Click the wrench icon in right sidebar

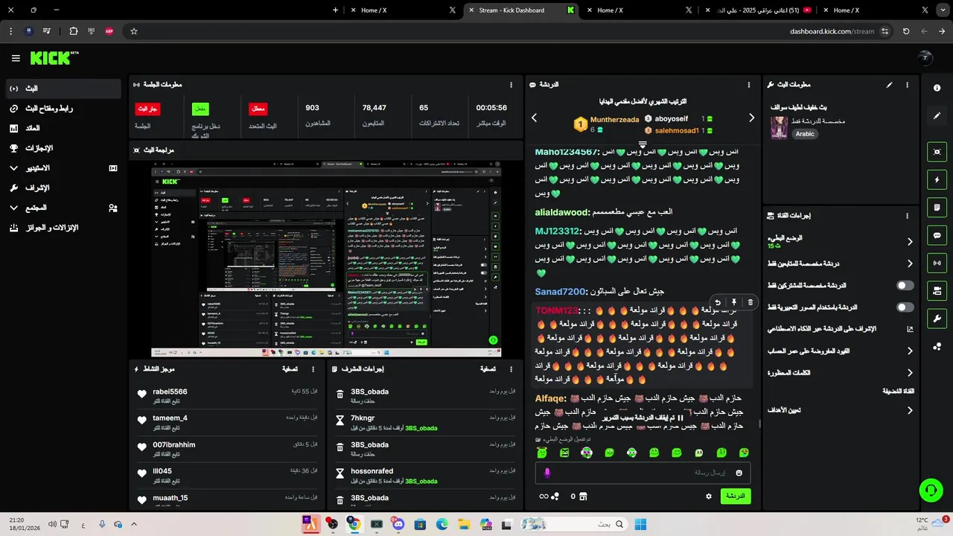coord(937,319)
